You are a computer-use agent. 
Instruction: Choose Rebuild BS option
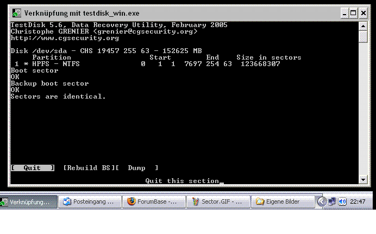89,168
